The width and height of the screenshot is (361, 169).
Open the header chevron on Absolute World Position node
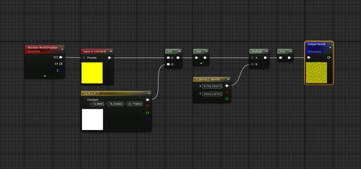click(62, 49)
